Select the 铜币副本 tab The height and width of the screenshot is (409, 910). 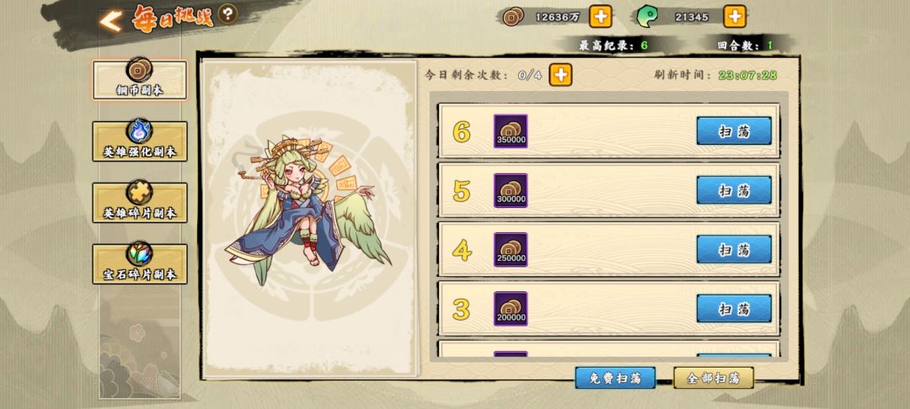pos(140,79)
